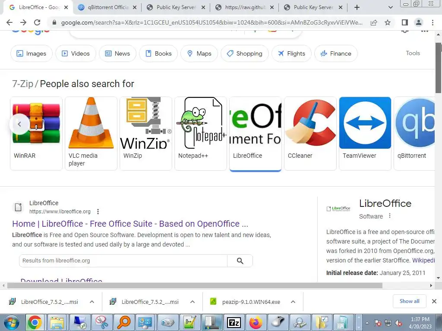This screenshot has height=331, width=442.
Task: Select the qBittorrent card
Action: 414,134
